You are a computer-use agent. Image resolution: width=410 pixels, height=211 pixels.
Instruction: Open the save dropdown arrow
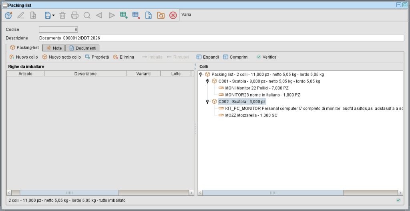[53, 16]
